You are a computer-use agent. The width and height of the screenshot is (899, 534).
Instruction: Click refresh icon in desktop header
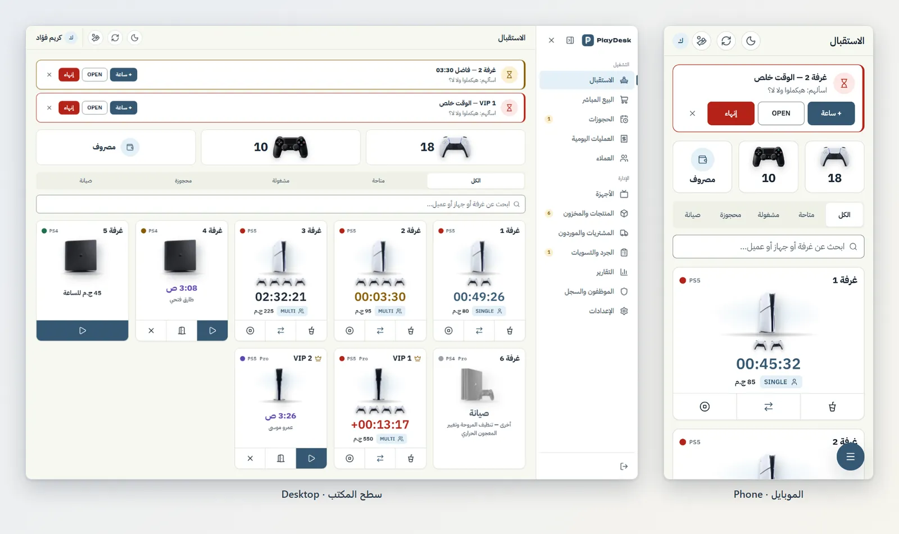click(115, 38)
